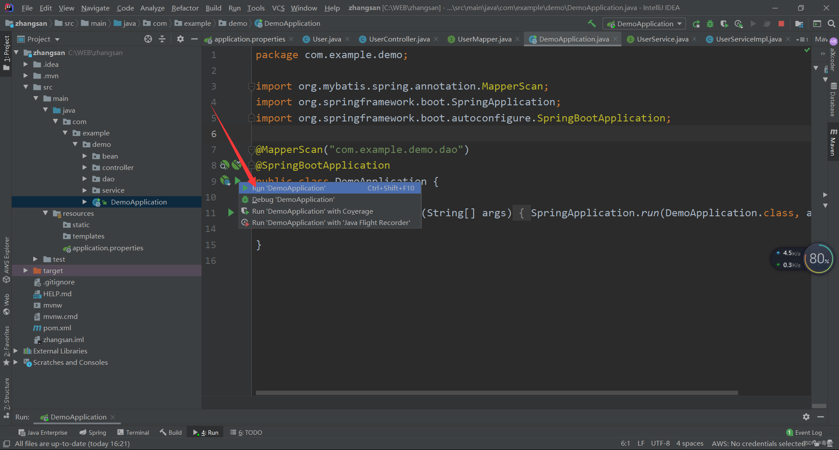Click the LF line separator status item
The width and height of the screenshot is (839, 450).
pos(641,443)
